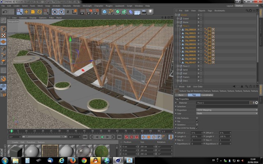Click the Render View clapperboard icon
The width and height of the screenshot is (263, 164).
[82, 12]
